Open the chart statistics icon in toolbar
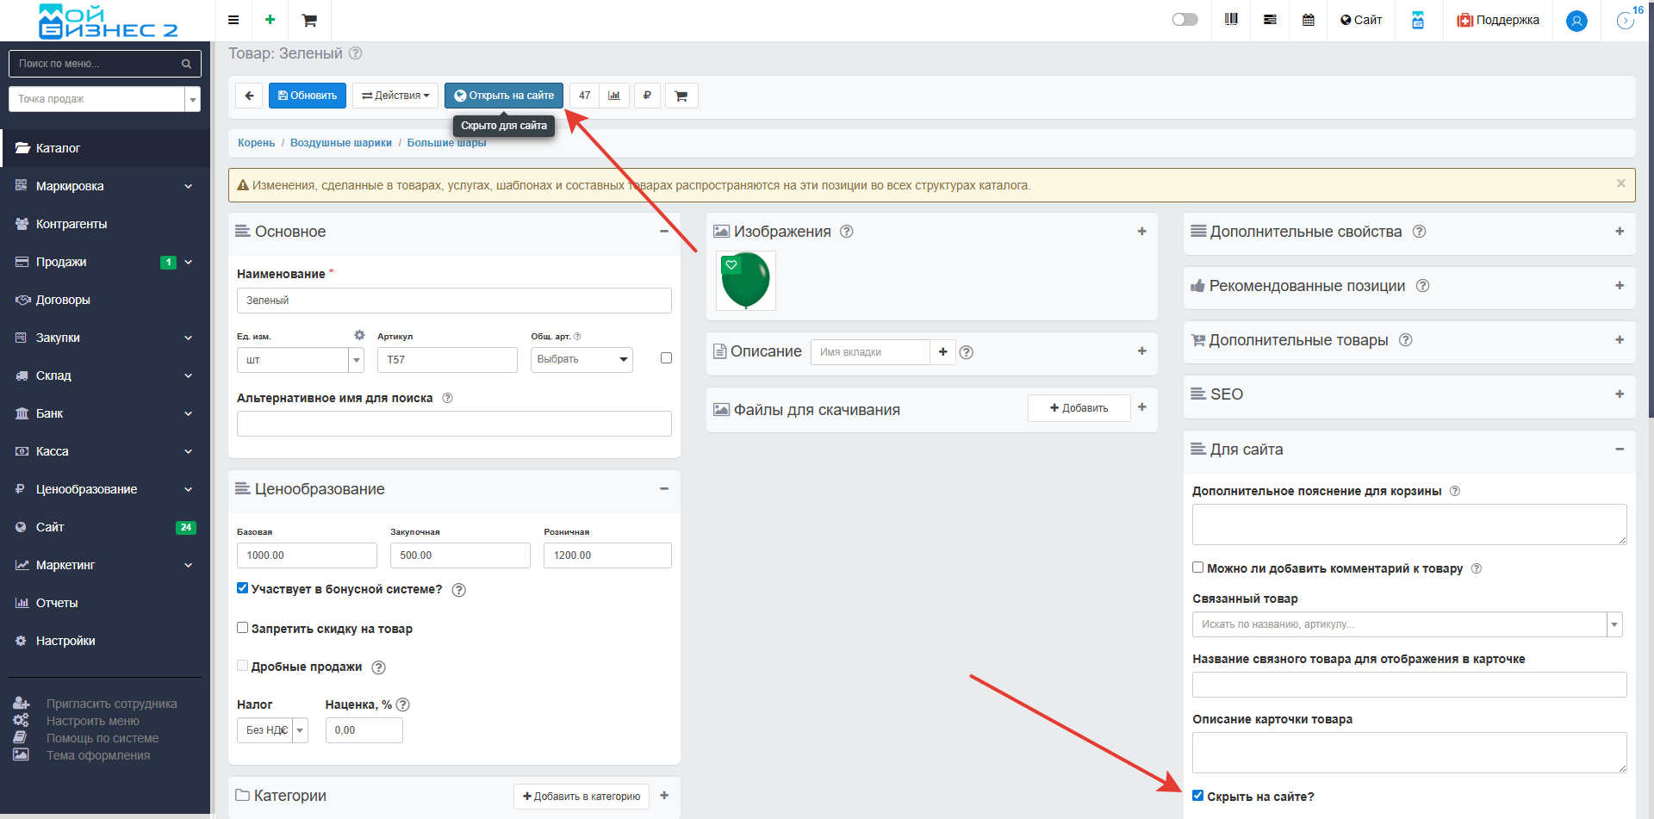The height and width of the screenshot is (819, 1654). click(614, 96)
